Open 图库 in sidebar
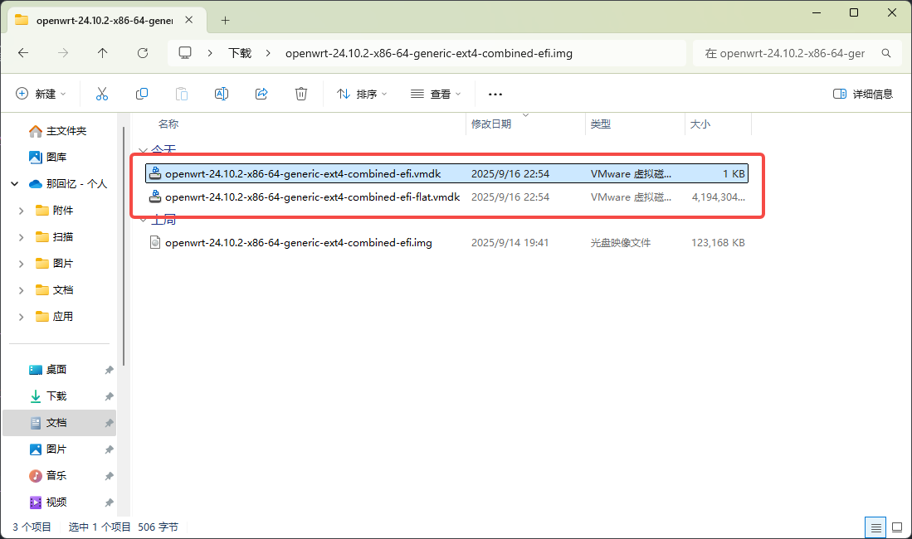Viewport: 912px width, 539px height. [x=48, y=157]
